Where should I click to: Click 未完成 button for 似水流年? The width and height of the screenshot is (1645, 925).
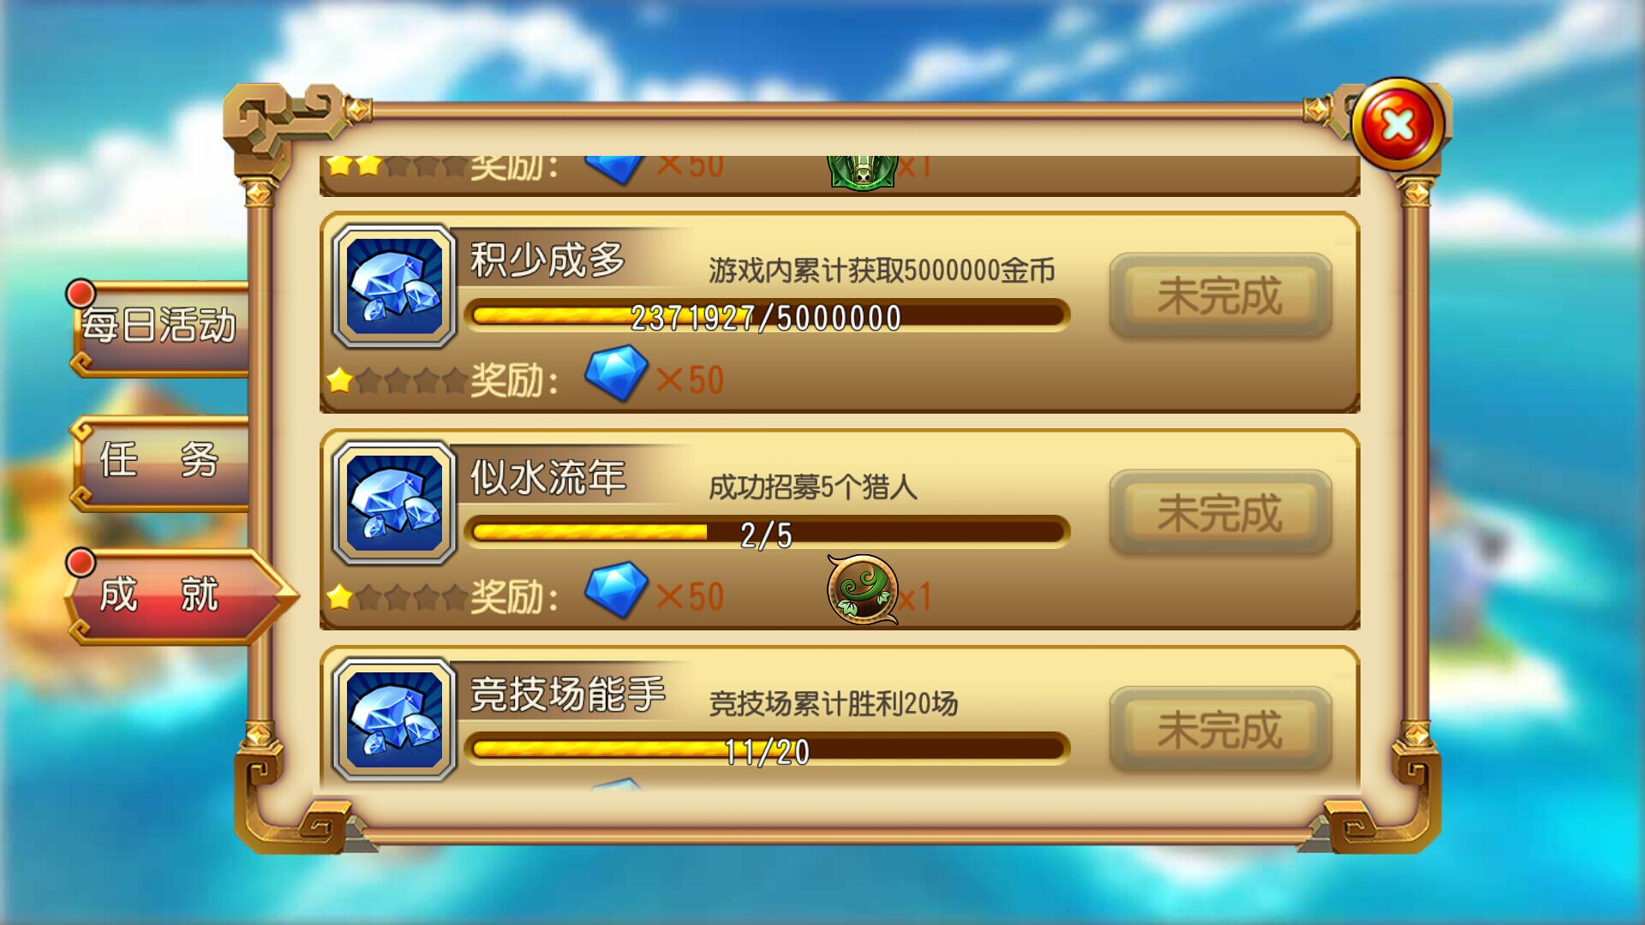point(1220,511)
